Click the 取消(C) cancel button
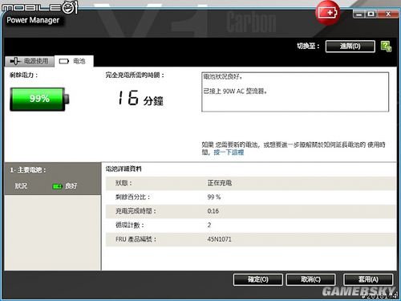 (310, 279)
